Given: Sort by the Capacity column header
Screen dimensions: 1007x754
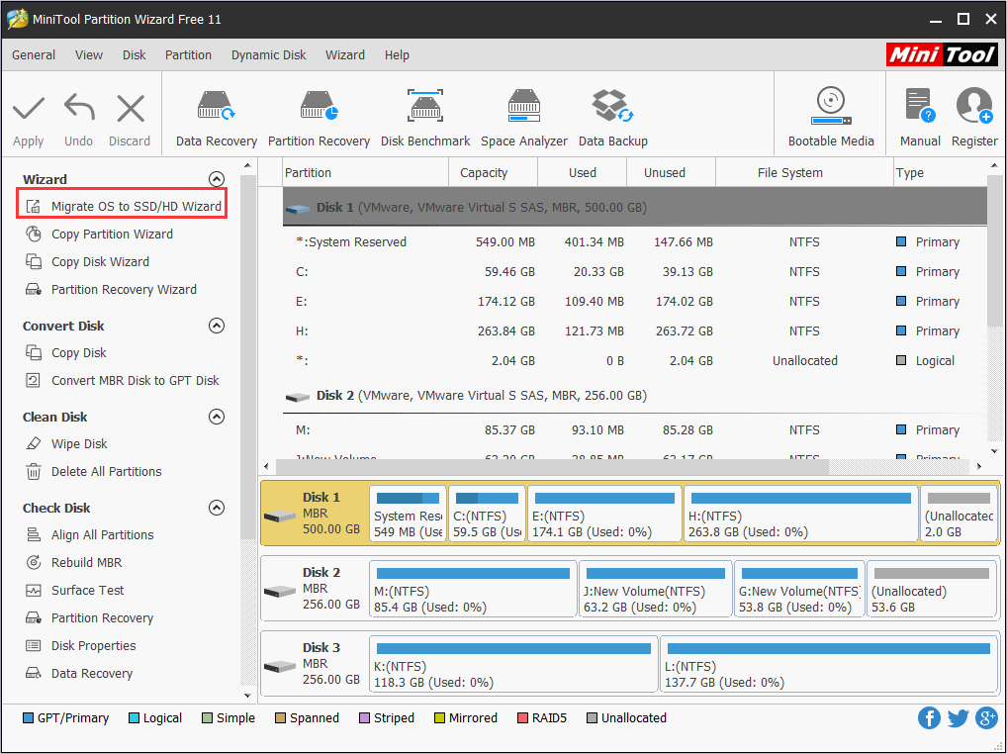Looking at the screenshot, I should [x=494, y=173].
